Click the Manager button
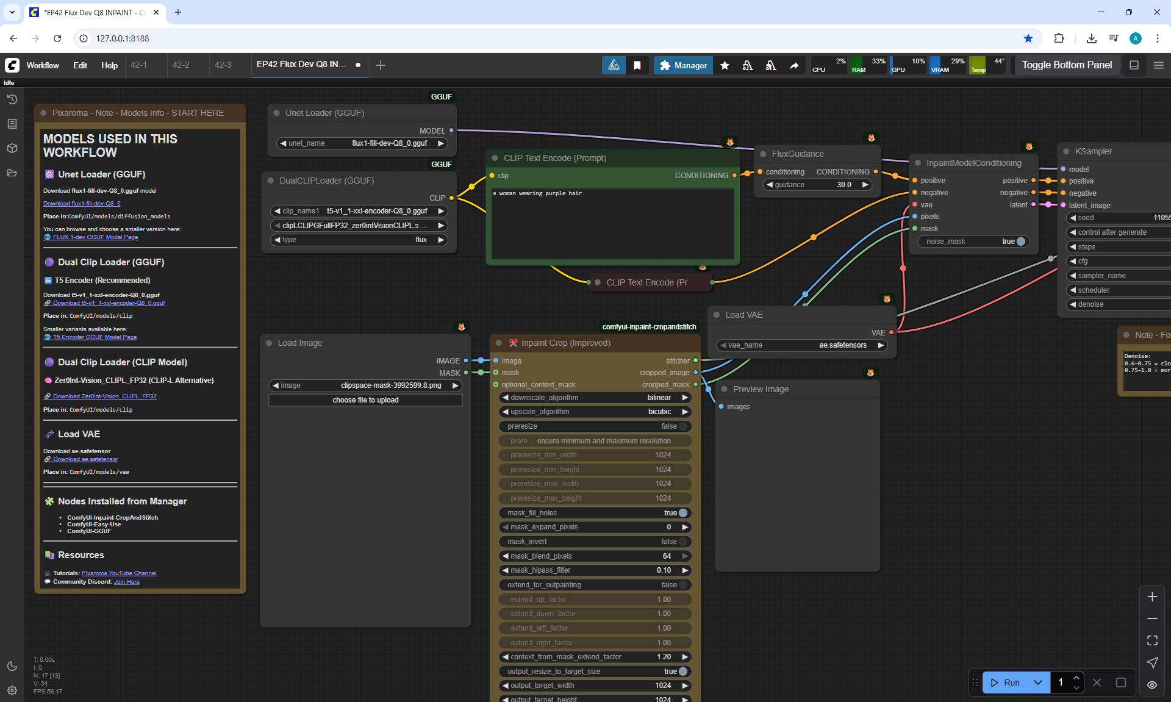The width and height of the screenshot is (1171, 702). click(683, 65)
